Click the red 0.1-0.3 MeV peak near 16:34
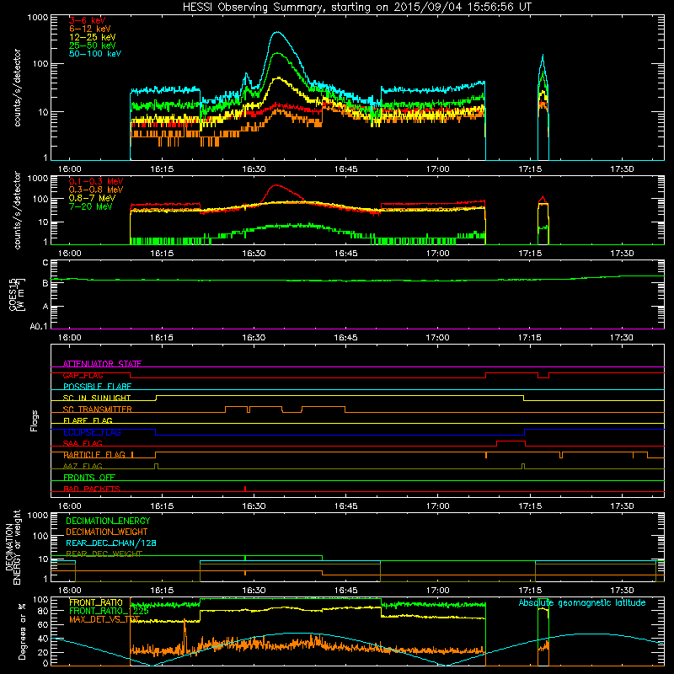Screen dimensions: 674x674 click(x=276, y=185)
